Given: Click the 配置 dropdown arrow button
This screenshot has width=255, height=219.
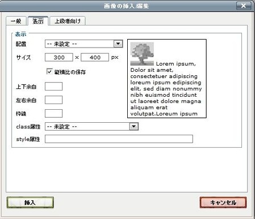Looking at the screenshot, I should (118, 44).
